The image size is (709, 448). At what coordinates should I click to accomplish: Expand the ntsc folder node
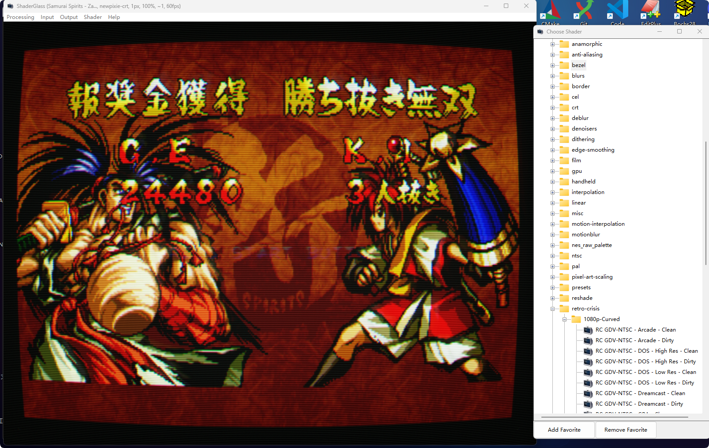click(552, 256)
